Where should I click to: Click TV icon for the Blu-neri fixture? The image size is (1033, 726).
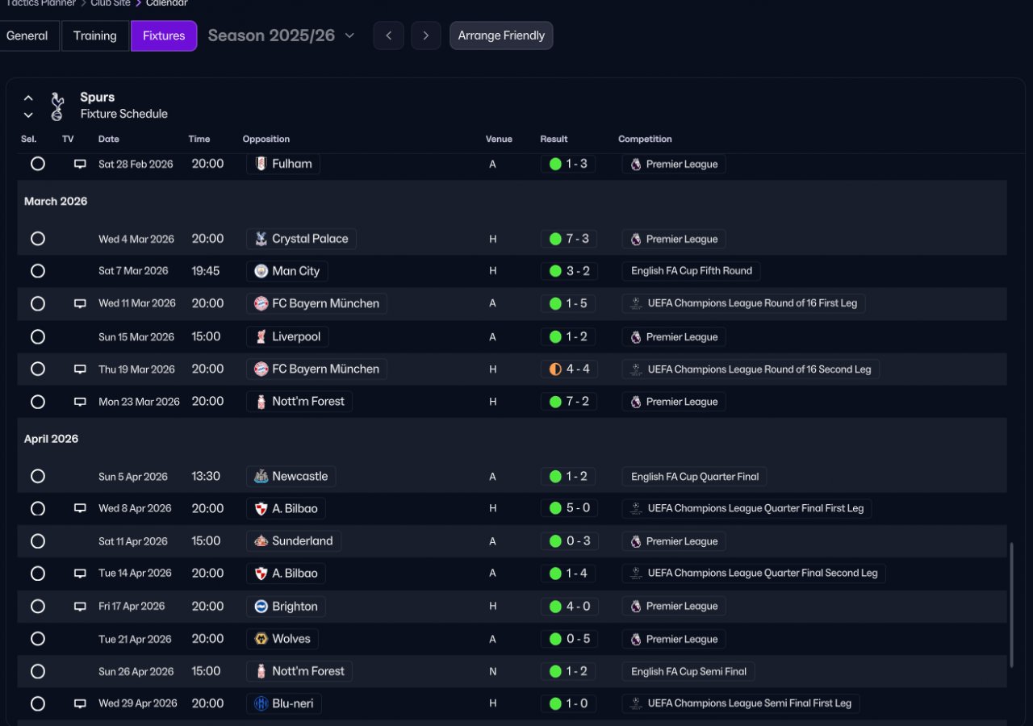[x=80, y=703]
